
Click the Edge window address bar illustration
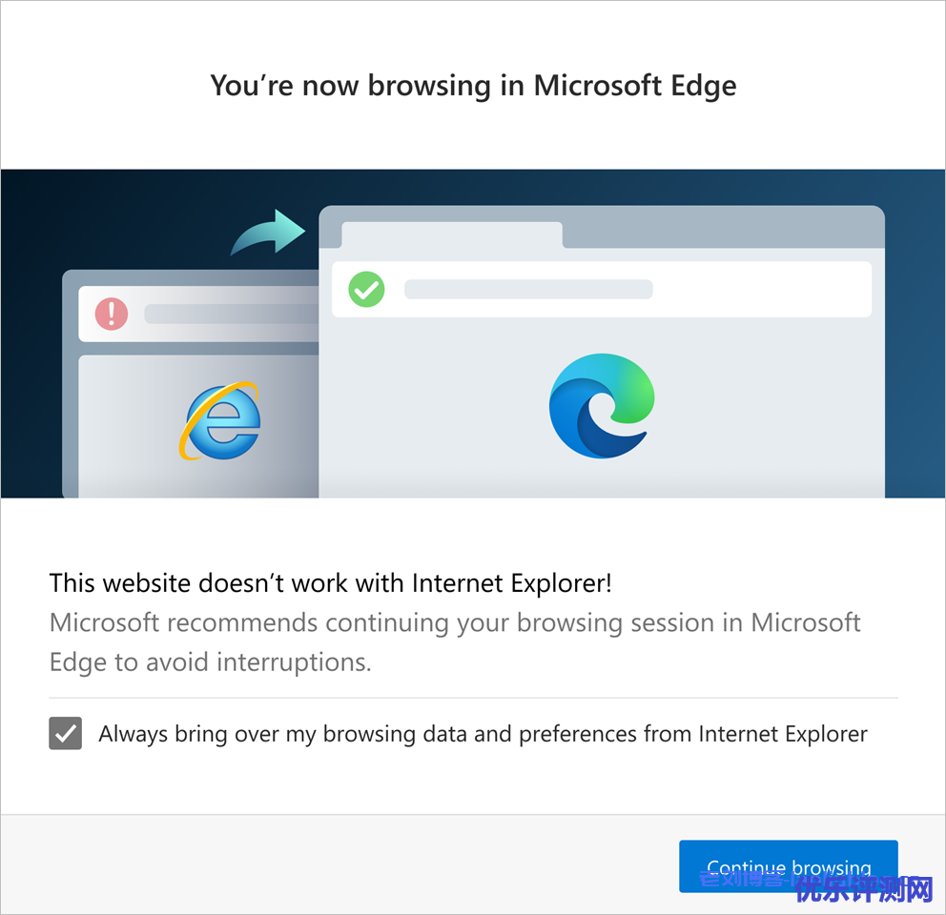tap(602, 290)
